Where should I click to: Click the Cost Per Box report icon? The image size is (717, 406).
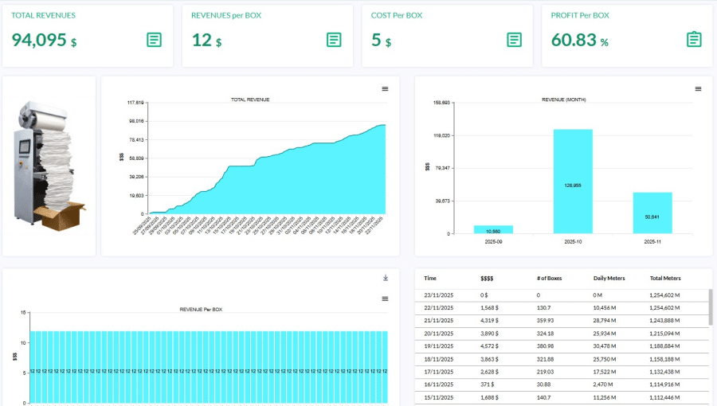pyautogui.click(x=515, y=40)
